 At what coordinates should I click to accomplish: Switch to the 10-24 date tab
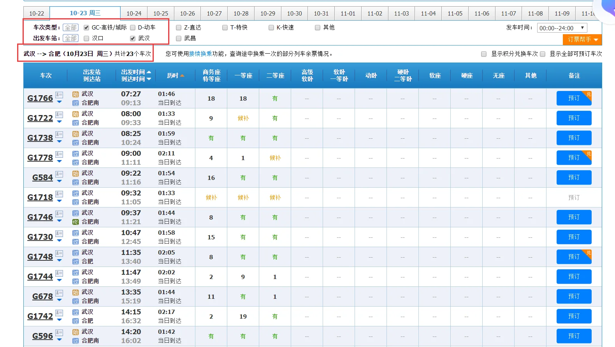(134, 14)
